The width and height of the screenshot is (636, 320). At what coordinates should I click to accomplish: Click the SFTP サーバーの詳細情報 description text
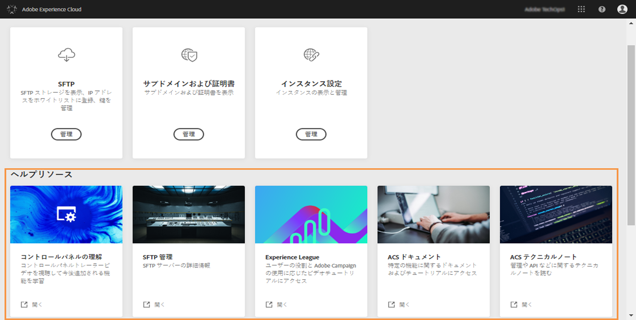pos(176,266)
